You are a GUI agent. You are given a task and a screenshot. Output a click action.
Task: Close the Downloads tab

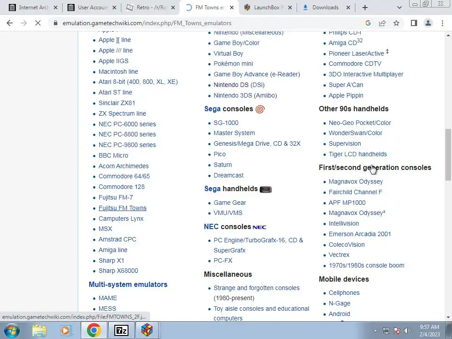tap(348, 8)
